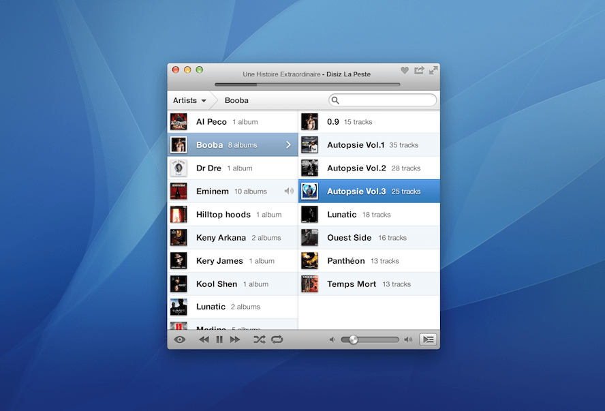Viewport: 605px width, 411px height.
Task: Click the magnifier search icon
Action: click(335, 100)
